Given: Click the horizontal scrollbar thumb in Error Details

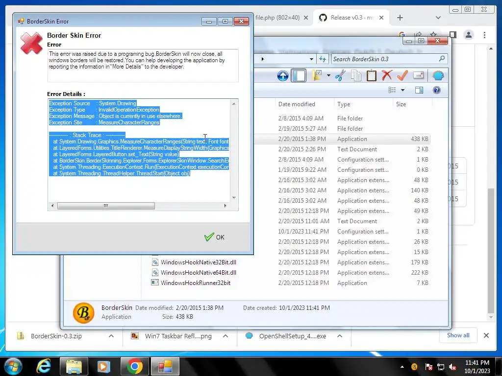Looking at the screenshot, I should click(106, 206).
